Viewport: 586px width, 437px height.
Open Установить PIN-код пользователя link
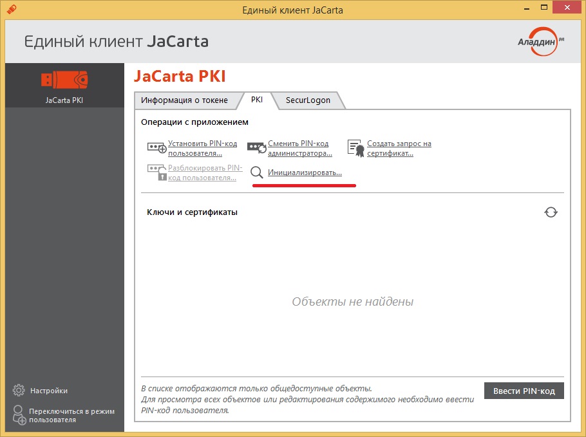[203, 148]
